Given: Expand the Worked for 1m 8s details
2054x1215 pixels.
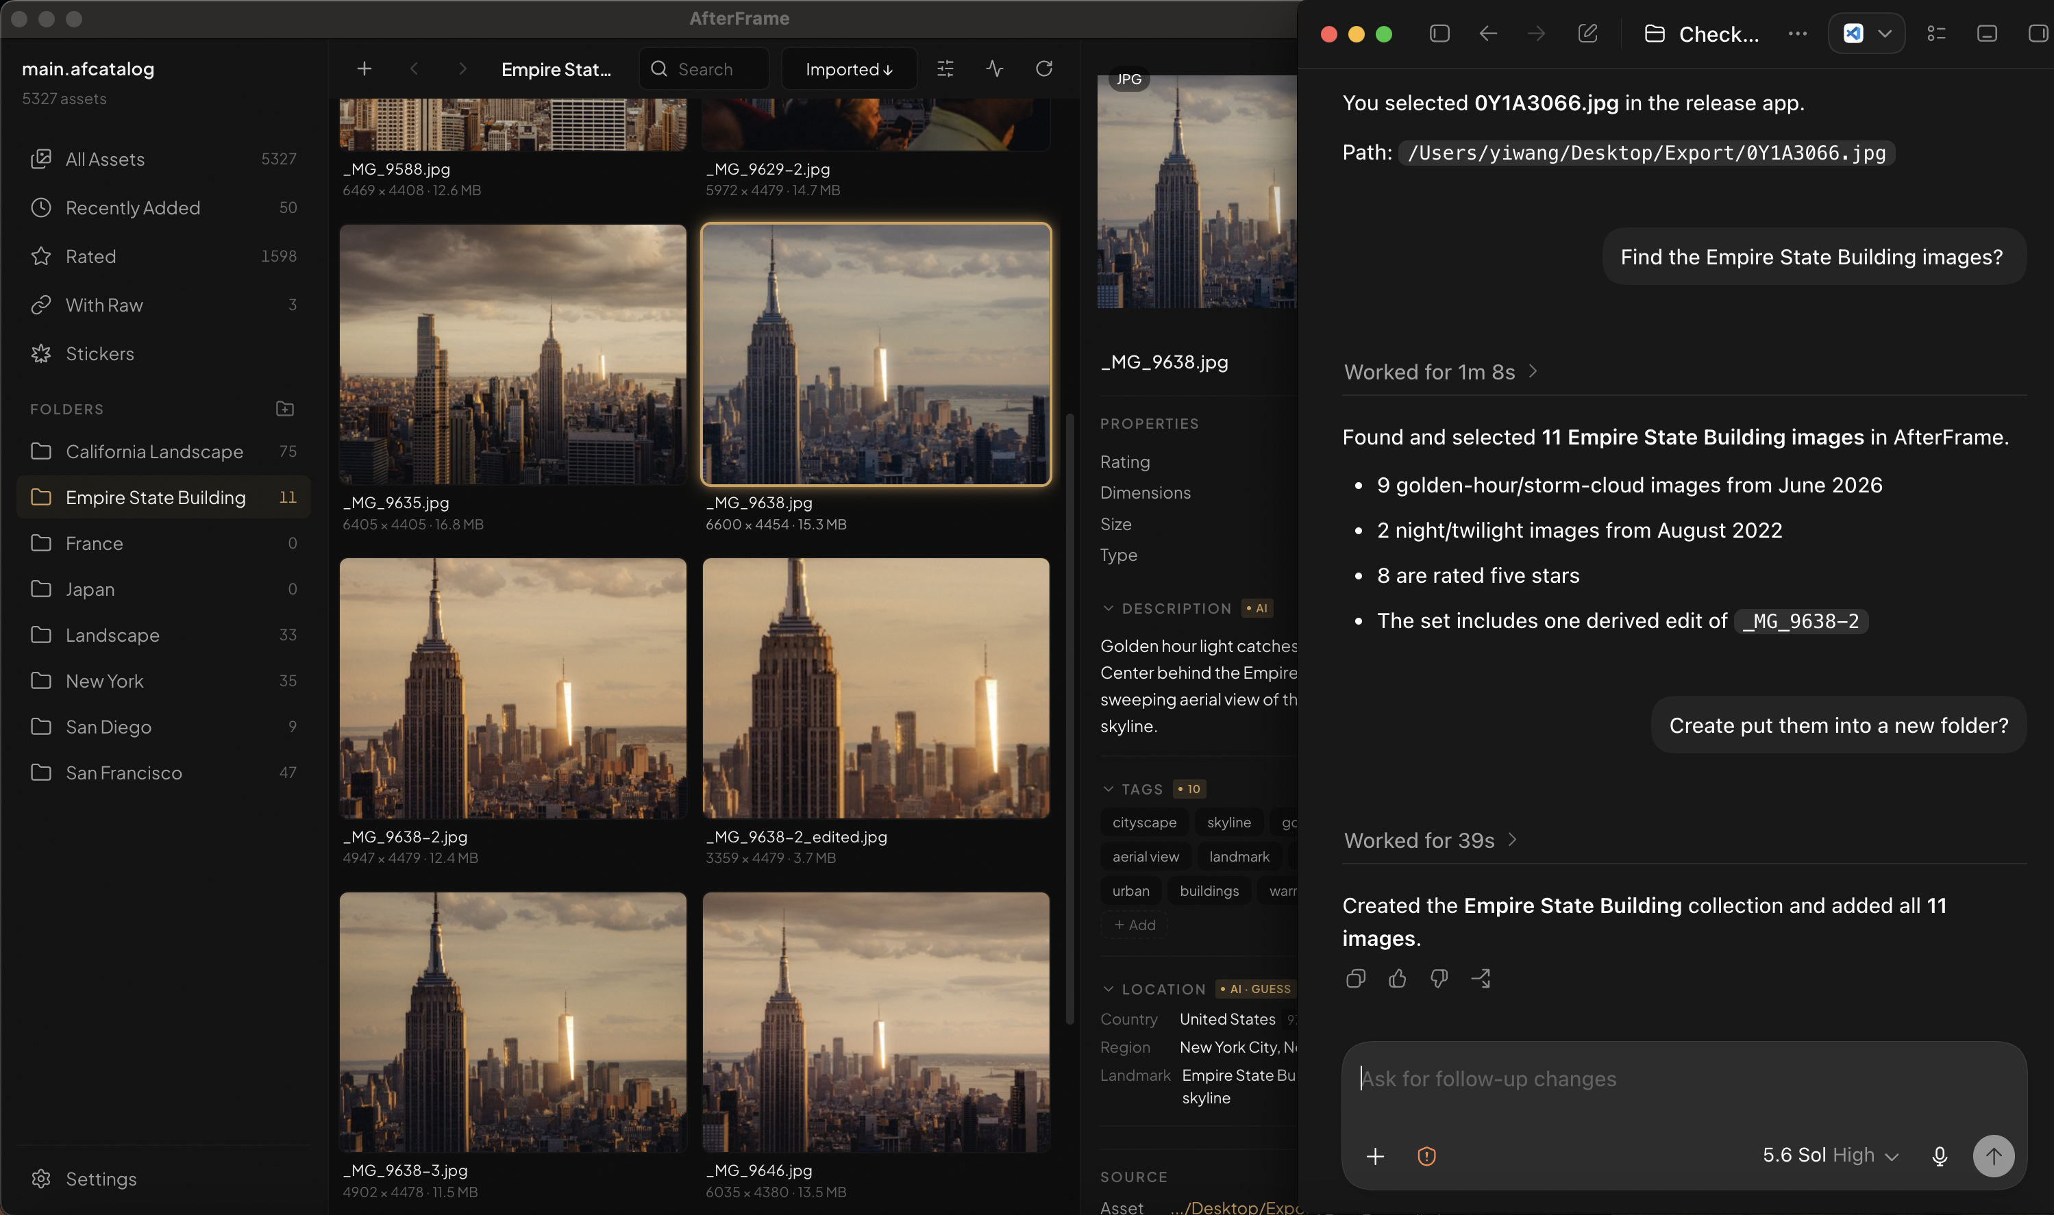Looking at the screenshot, I should 1441,372.
